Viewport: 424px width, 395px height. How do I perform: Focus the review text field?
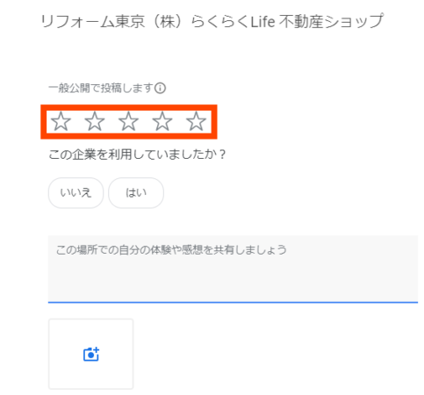click(x=233, y=269)
